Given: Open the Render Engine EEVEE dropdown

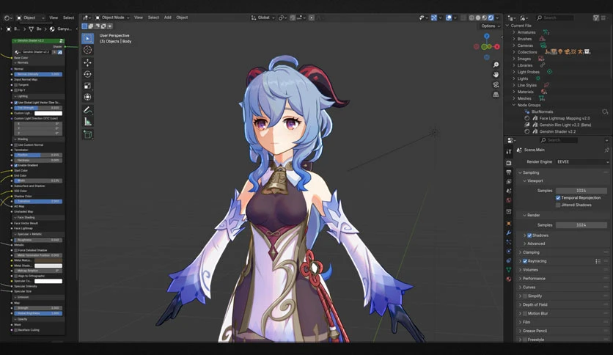Looking at the screenshot, I should (x=582, y=162).
